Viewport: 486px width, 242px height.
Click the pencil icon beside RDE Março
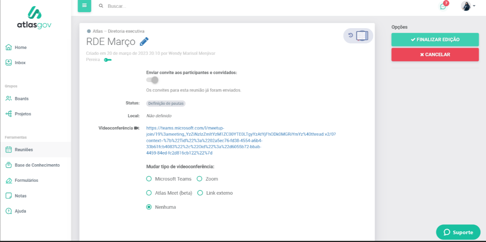144,41
